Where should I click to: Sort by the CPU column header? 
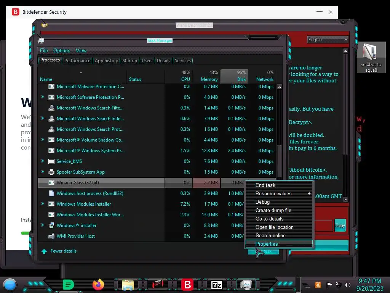179,76
